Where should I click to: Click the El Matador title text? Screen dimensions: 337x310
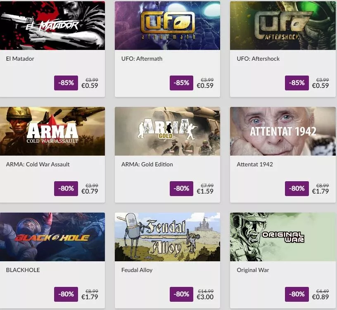(20, 59)
